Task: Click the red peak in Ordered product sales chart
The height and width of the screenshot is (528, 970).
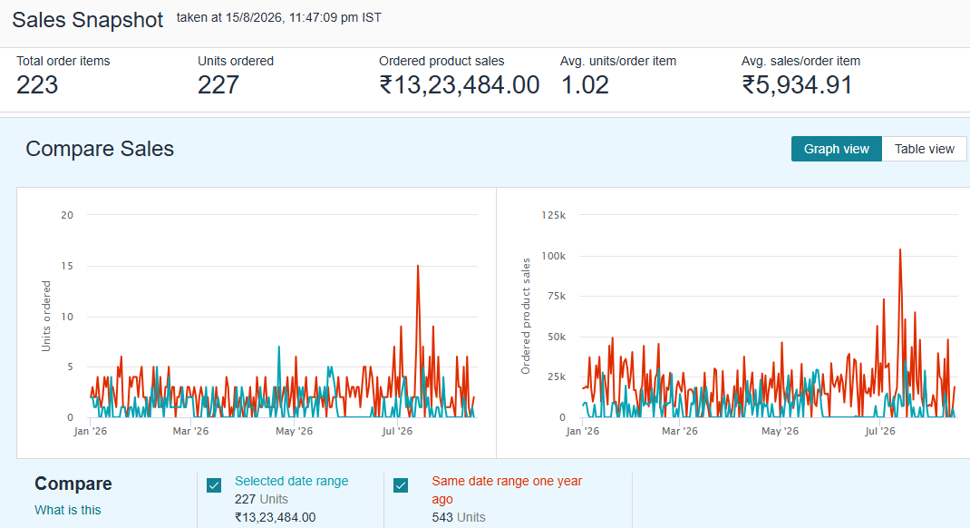Action: point(900,250)
